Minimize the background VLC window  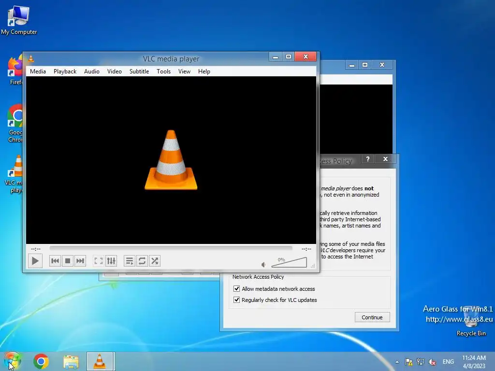click(x=352, y=65)
